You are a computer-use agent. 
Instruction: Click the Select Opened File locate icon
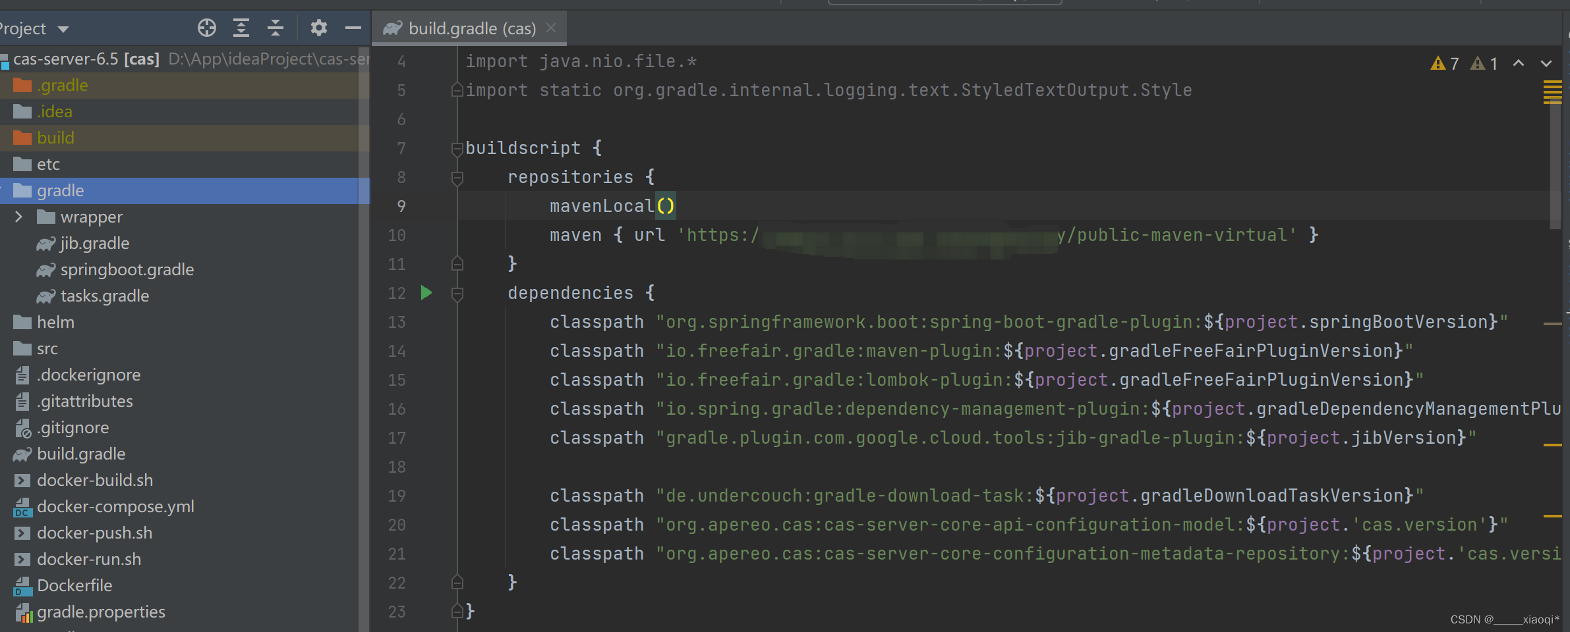(x=207, y=28)
